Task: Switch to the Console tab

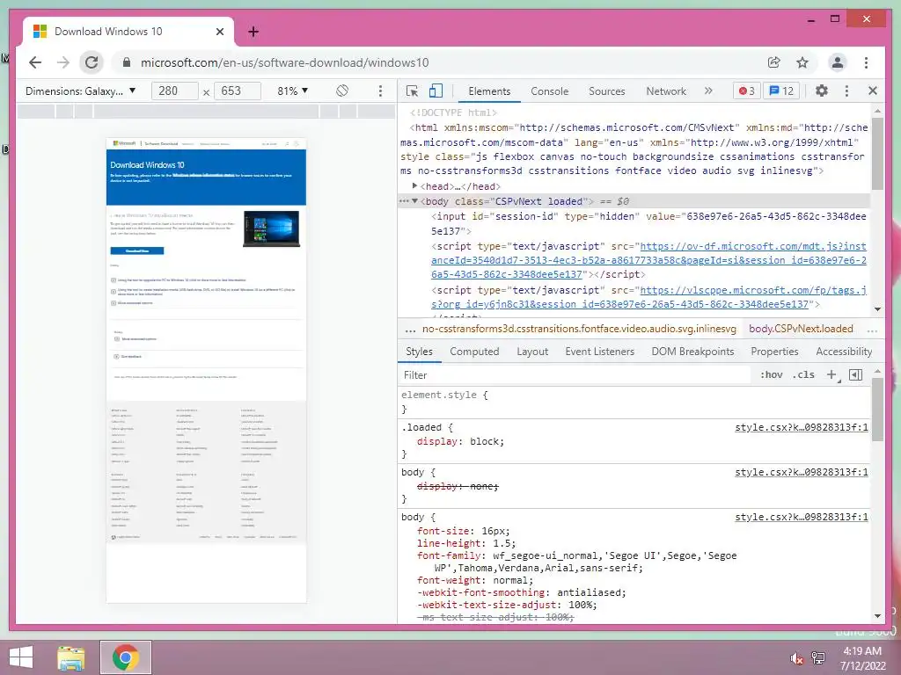Action: pos(549,91)
